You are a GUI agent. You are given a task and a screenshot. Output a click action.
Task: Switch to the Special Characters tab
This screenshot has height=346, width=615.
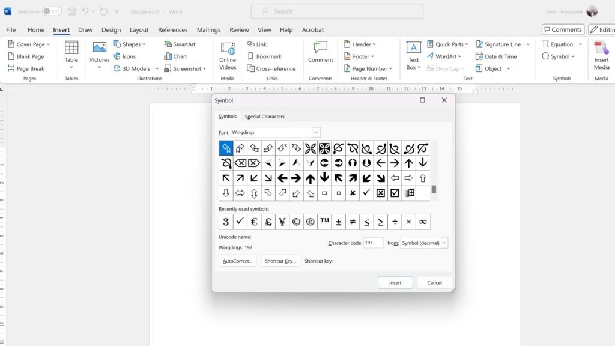(264, 117)
